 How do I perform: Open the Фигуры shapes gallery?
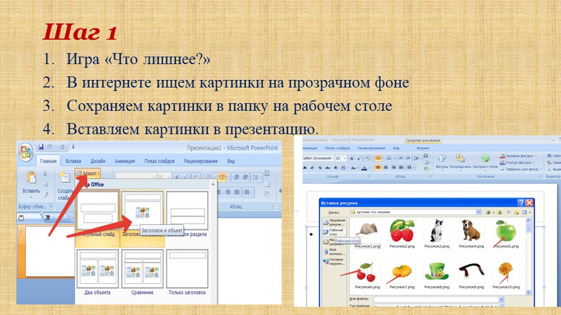pos(442,161)
